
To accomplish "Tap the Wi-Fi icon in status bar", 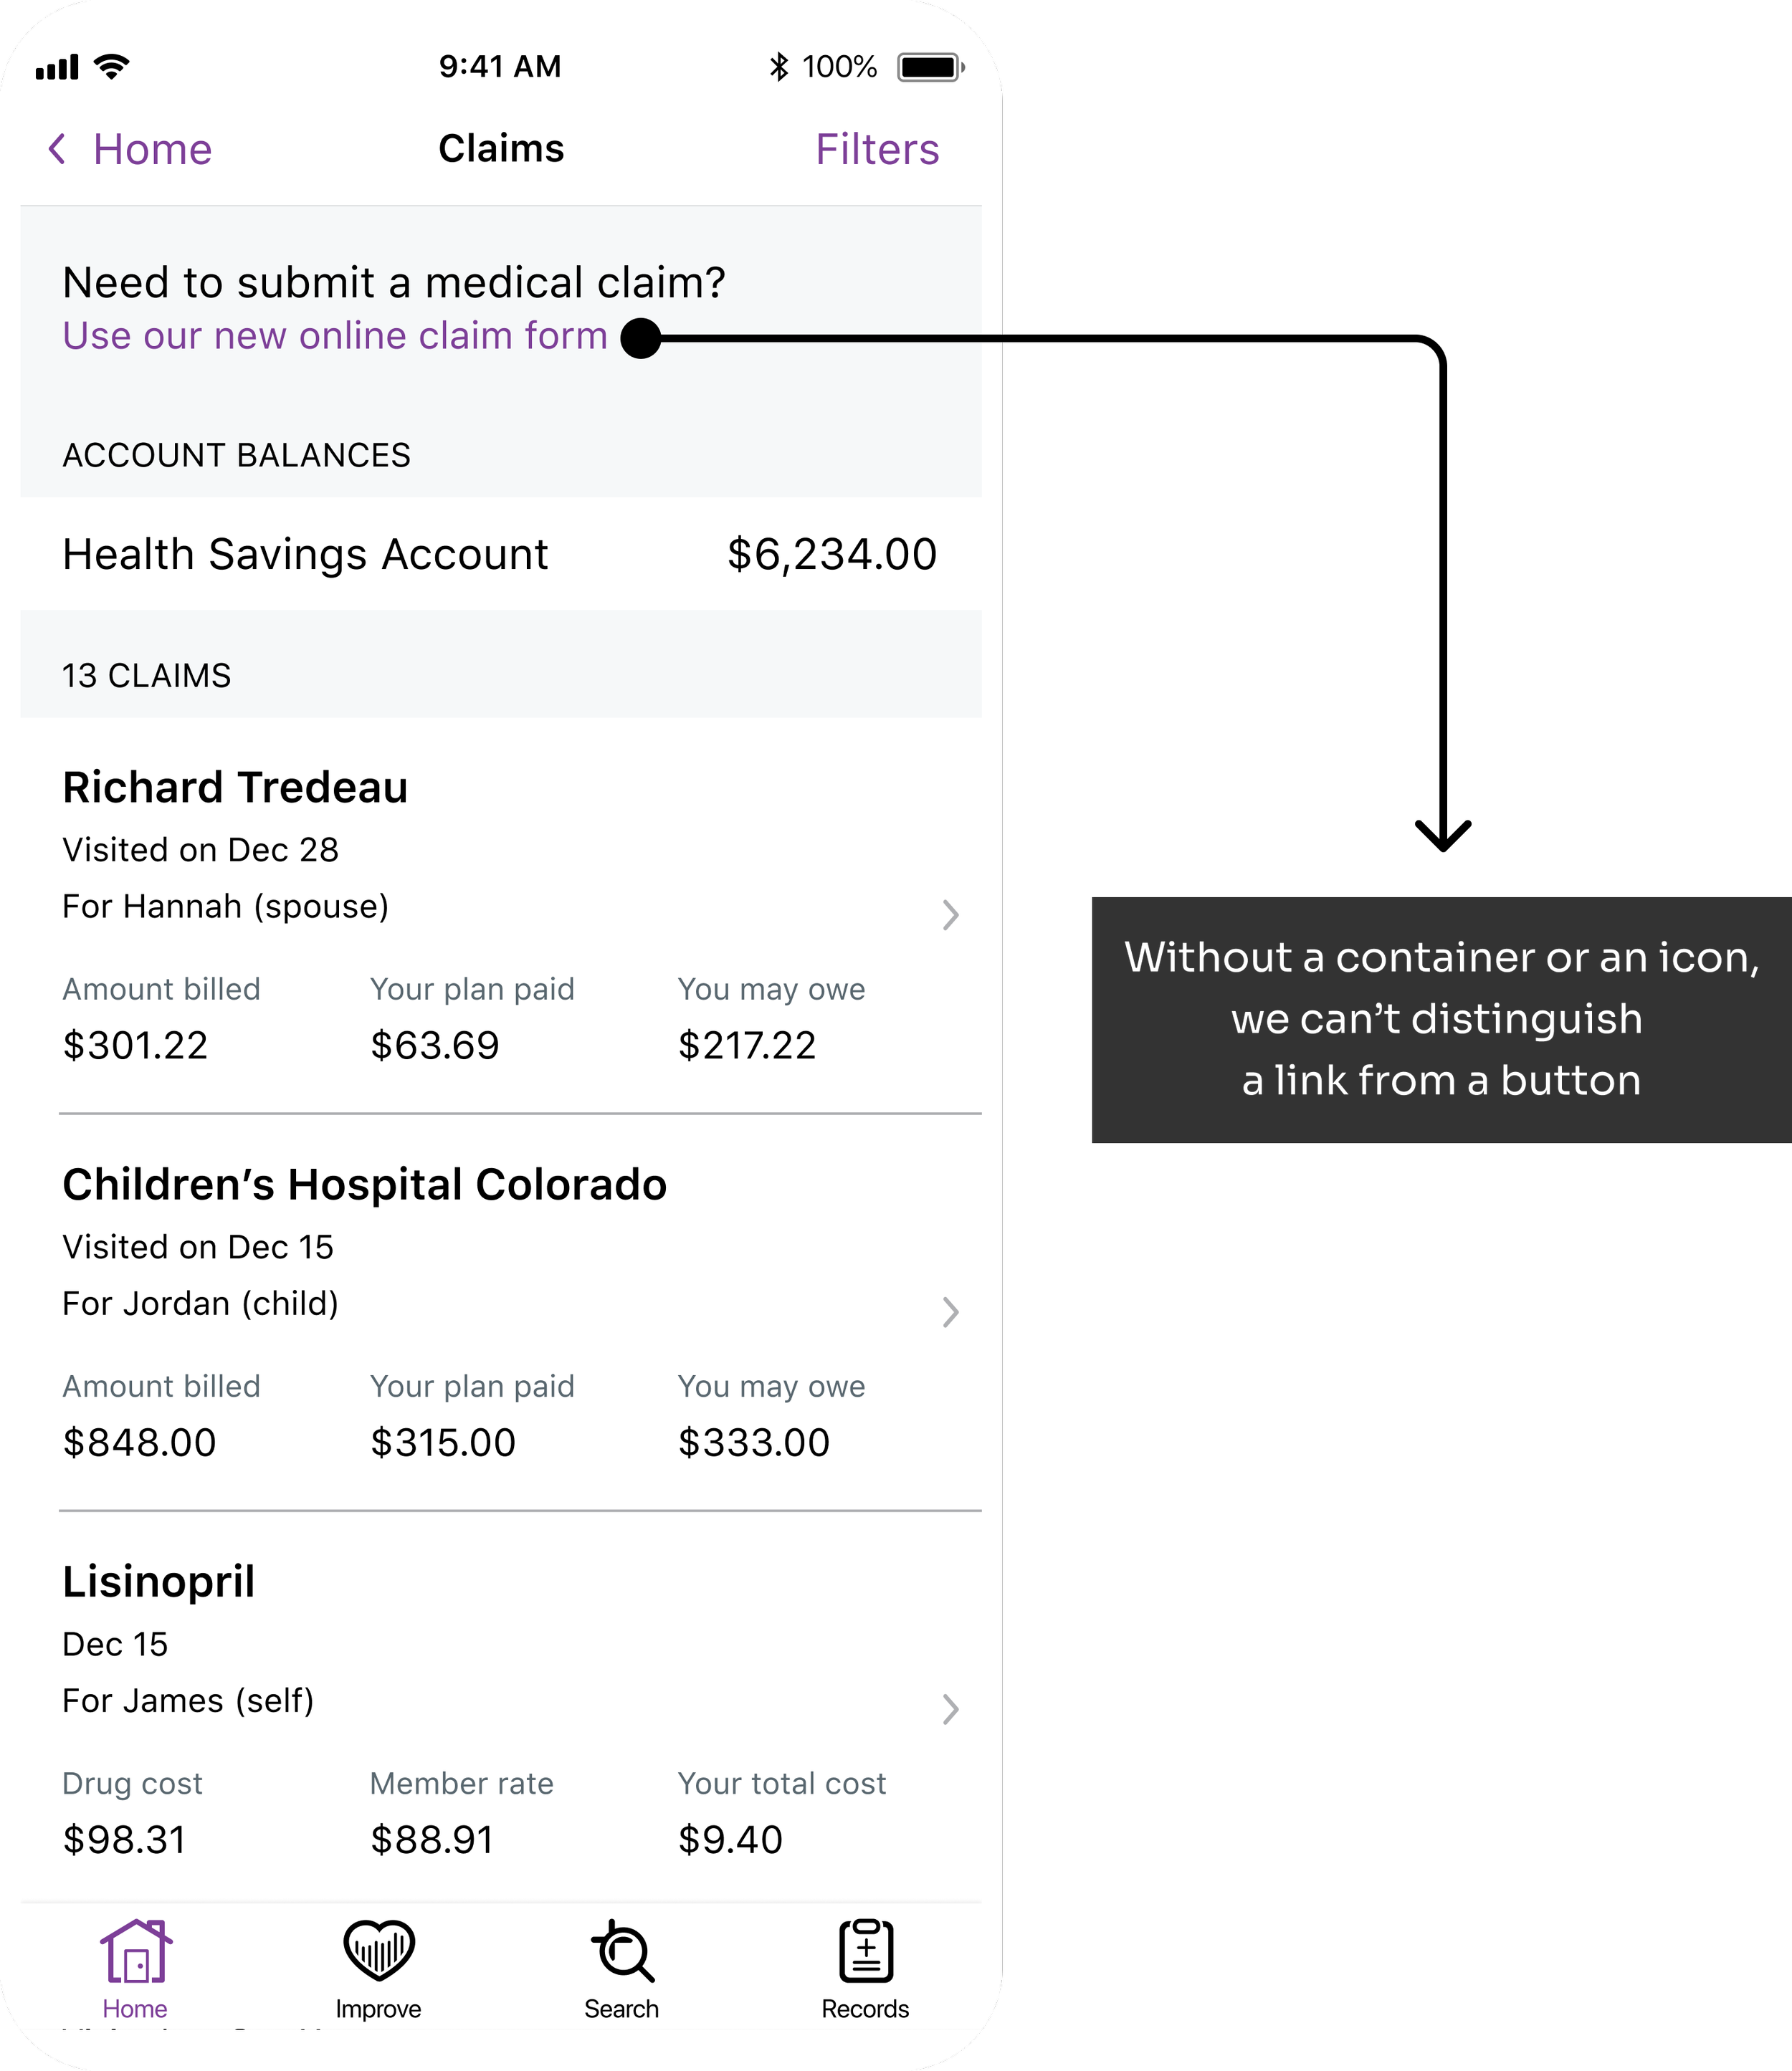I will (x=111, y=67).
